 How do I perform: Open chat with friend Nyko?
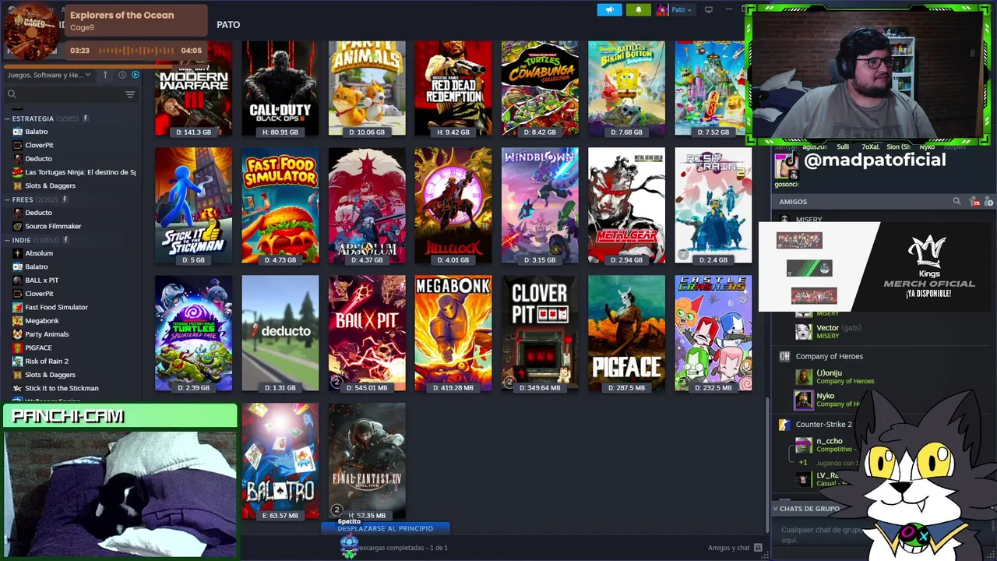[826, 400]
